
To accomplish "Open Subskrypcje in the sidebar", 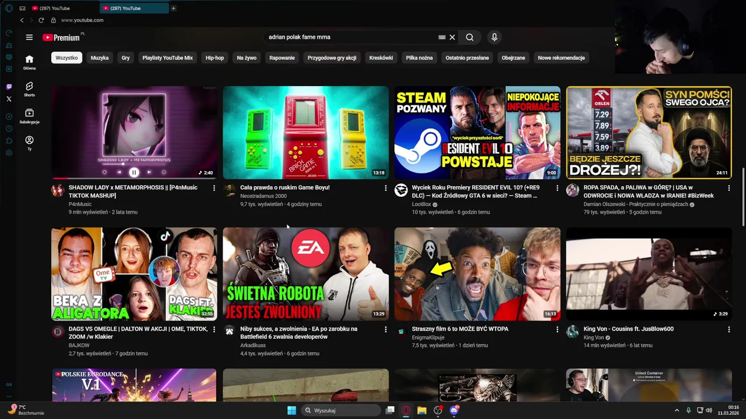I will [29, 116].
